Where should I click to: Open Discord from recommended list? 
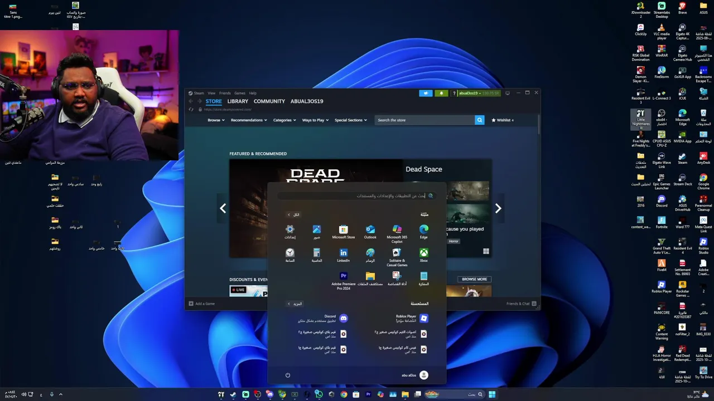pyautogui.click(x=324, y=318)
